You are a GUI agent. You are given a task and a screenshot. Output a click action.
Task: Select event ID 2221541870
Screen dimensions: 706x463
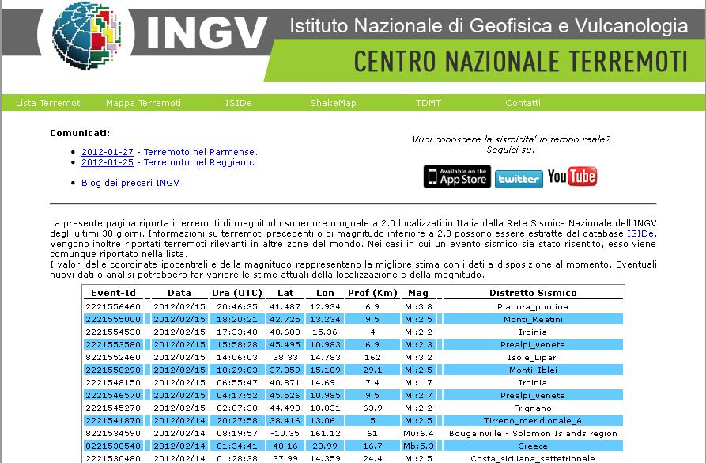(113, 420)
